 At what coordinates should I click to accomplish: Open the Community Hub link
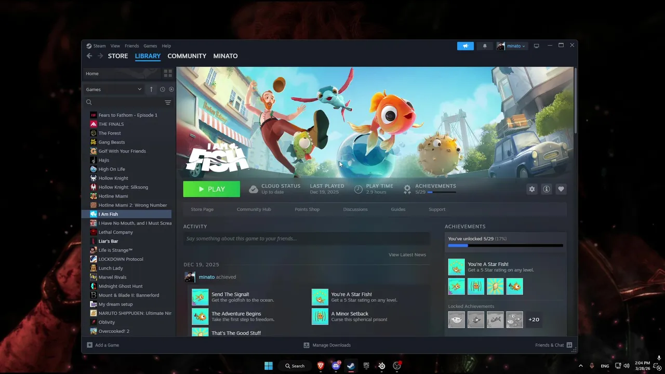pyautogui.click(x=254, y=209)
